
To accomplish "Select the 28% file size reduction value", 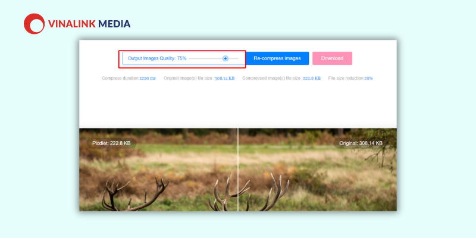I will (368, 79).
